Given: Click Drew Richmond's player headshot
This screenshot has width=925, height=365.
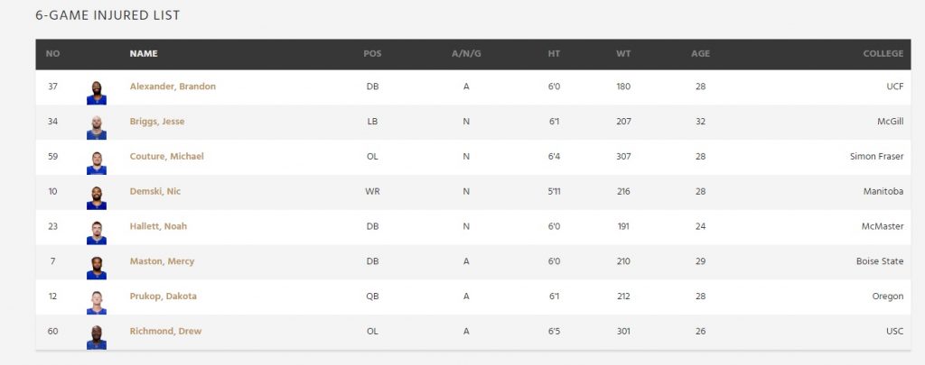Looking at the screenshot, I should (x=97, y=337).
